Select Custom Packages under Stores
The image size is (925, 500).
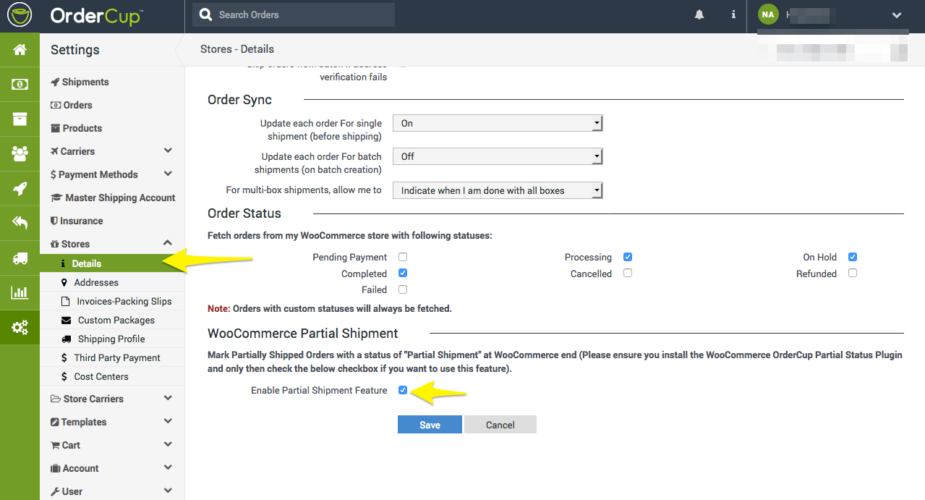pyautogui.click(x=108, y=320)
